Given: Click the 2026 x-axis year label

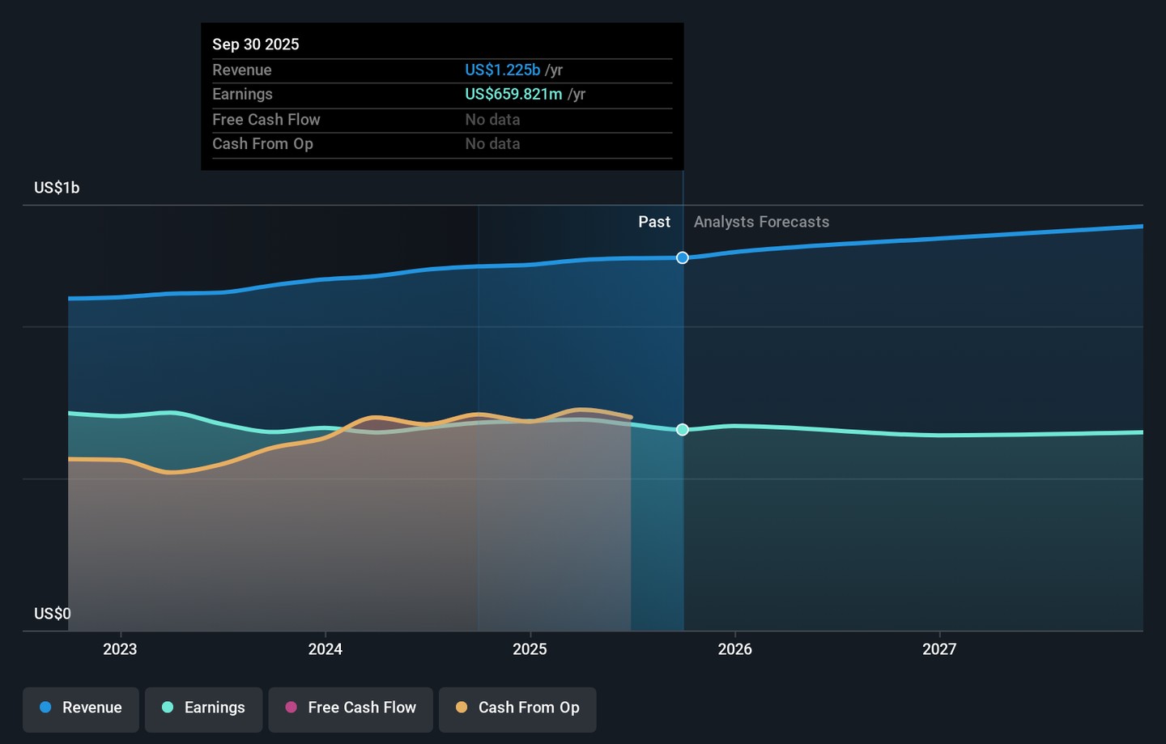Looking at the screenshot, I should 734,649.
